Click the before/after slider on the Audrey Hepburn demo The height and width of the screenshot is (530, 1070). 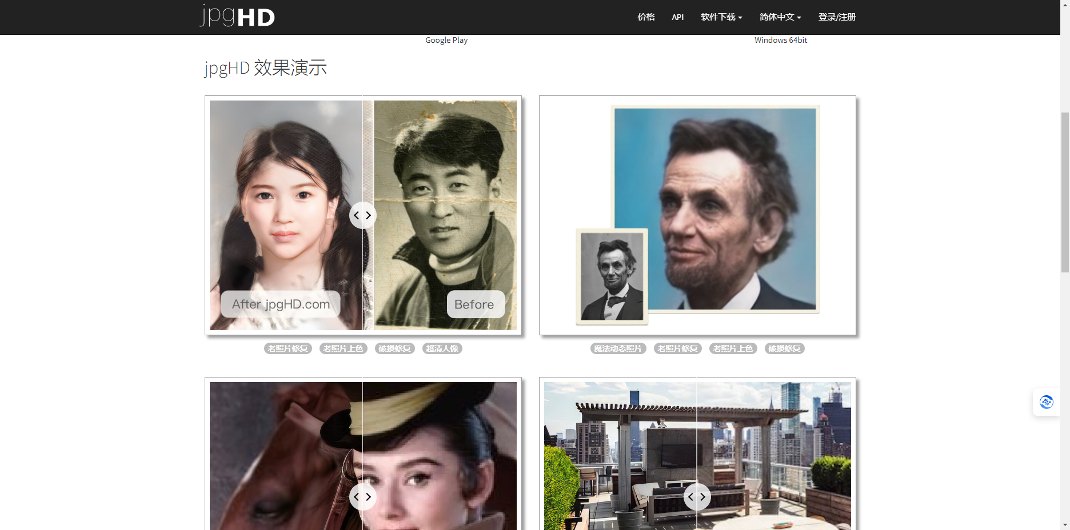pos(362,497)
